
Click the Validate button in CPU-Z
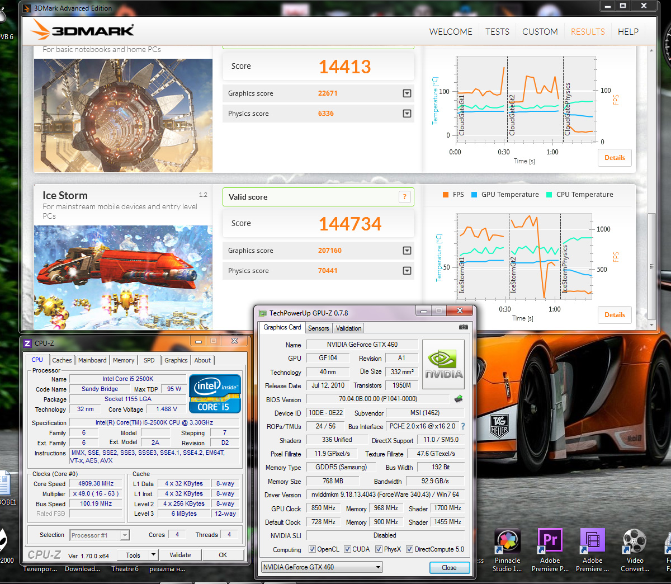click(x=180, y=555)
